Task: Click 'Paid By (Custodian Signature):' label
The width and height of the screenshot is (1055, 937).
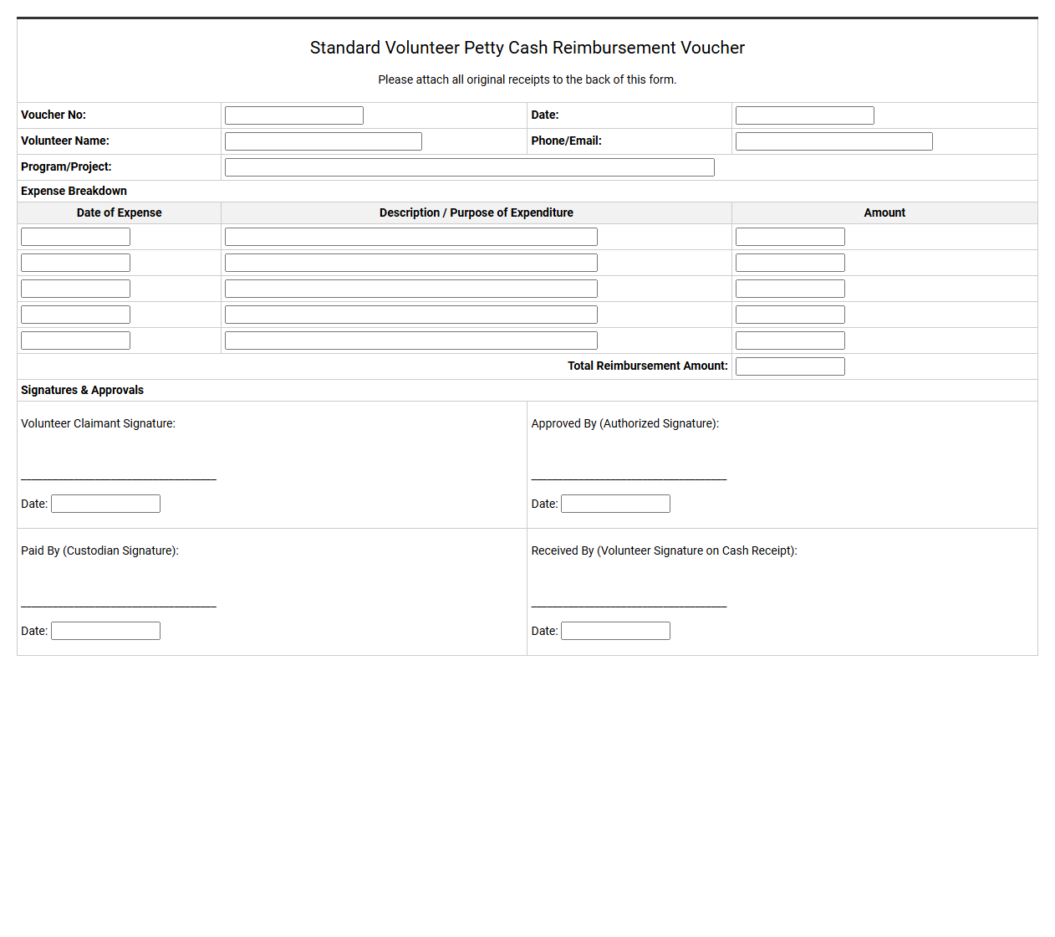Action: [99, 550]
